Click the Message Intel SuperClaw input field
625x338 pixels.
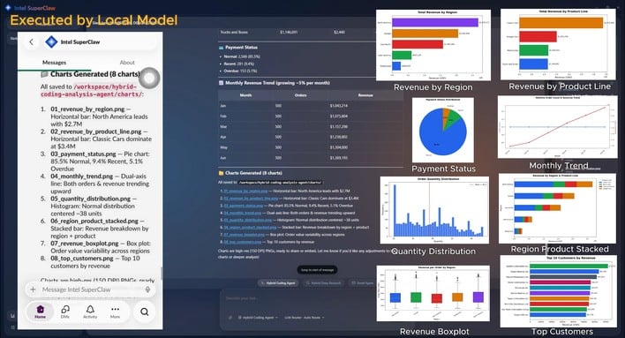pyautogui.click(x=90, y=289)
